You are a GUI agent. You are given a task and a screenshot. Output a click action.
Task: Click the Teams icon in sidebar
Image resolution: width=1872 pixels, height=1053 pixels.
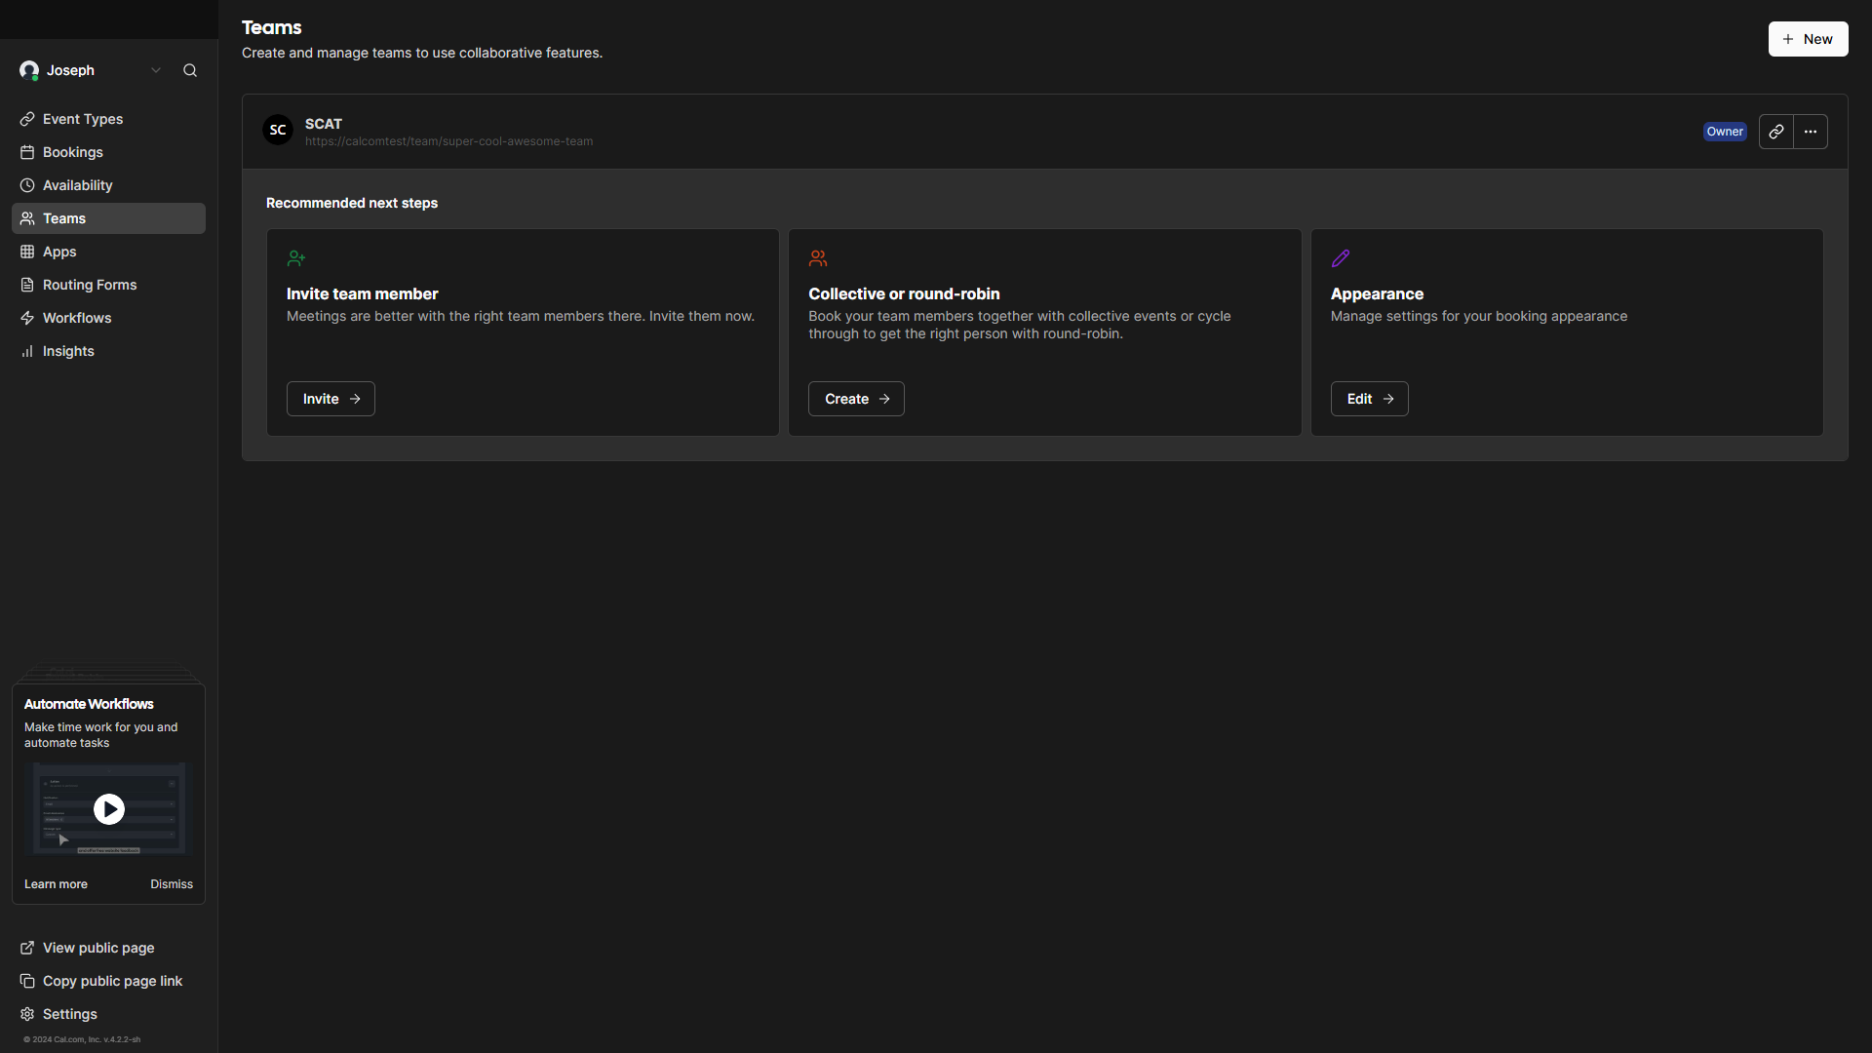pos(28,217)
